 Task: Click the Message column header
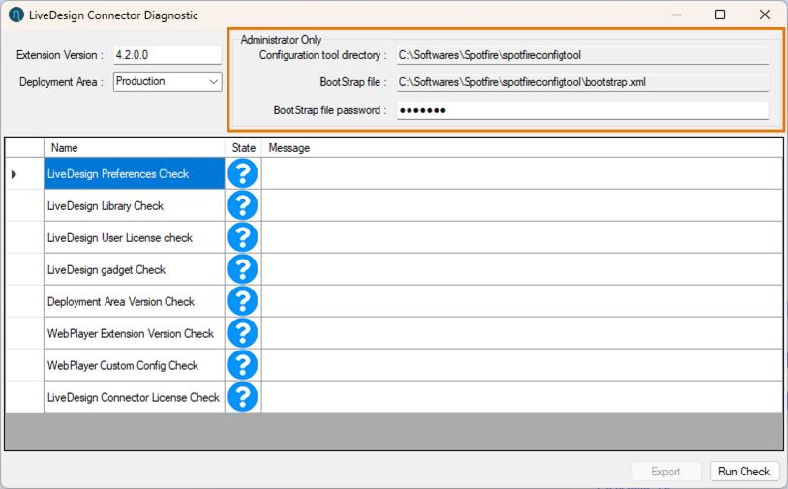[x=522, y=148]
